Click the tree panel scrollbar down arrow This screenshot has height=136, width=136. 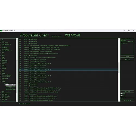pyautogui.click(x=17, y=101)
